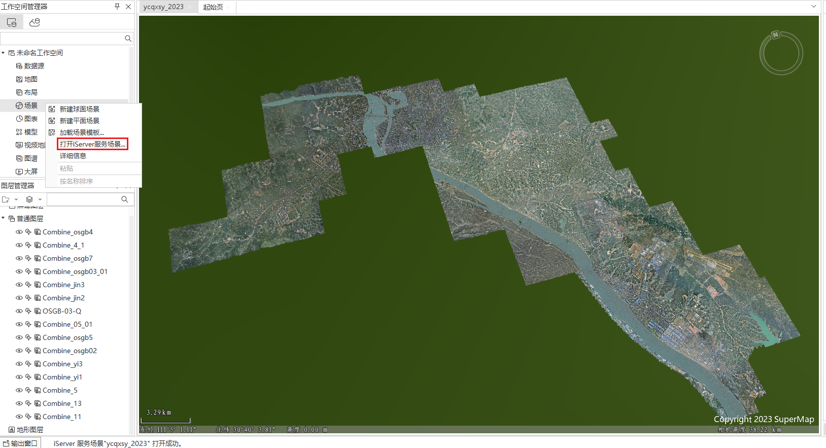The width and height of the screenshot is (826, 448).
Task: Close the workspace manager panel
Action: pyautogui.click(x=128, y=7)
